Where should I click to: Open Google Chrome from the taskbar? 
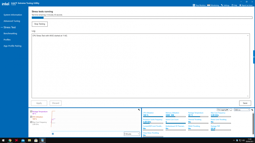(10, 140)
